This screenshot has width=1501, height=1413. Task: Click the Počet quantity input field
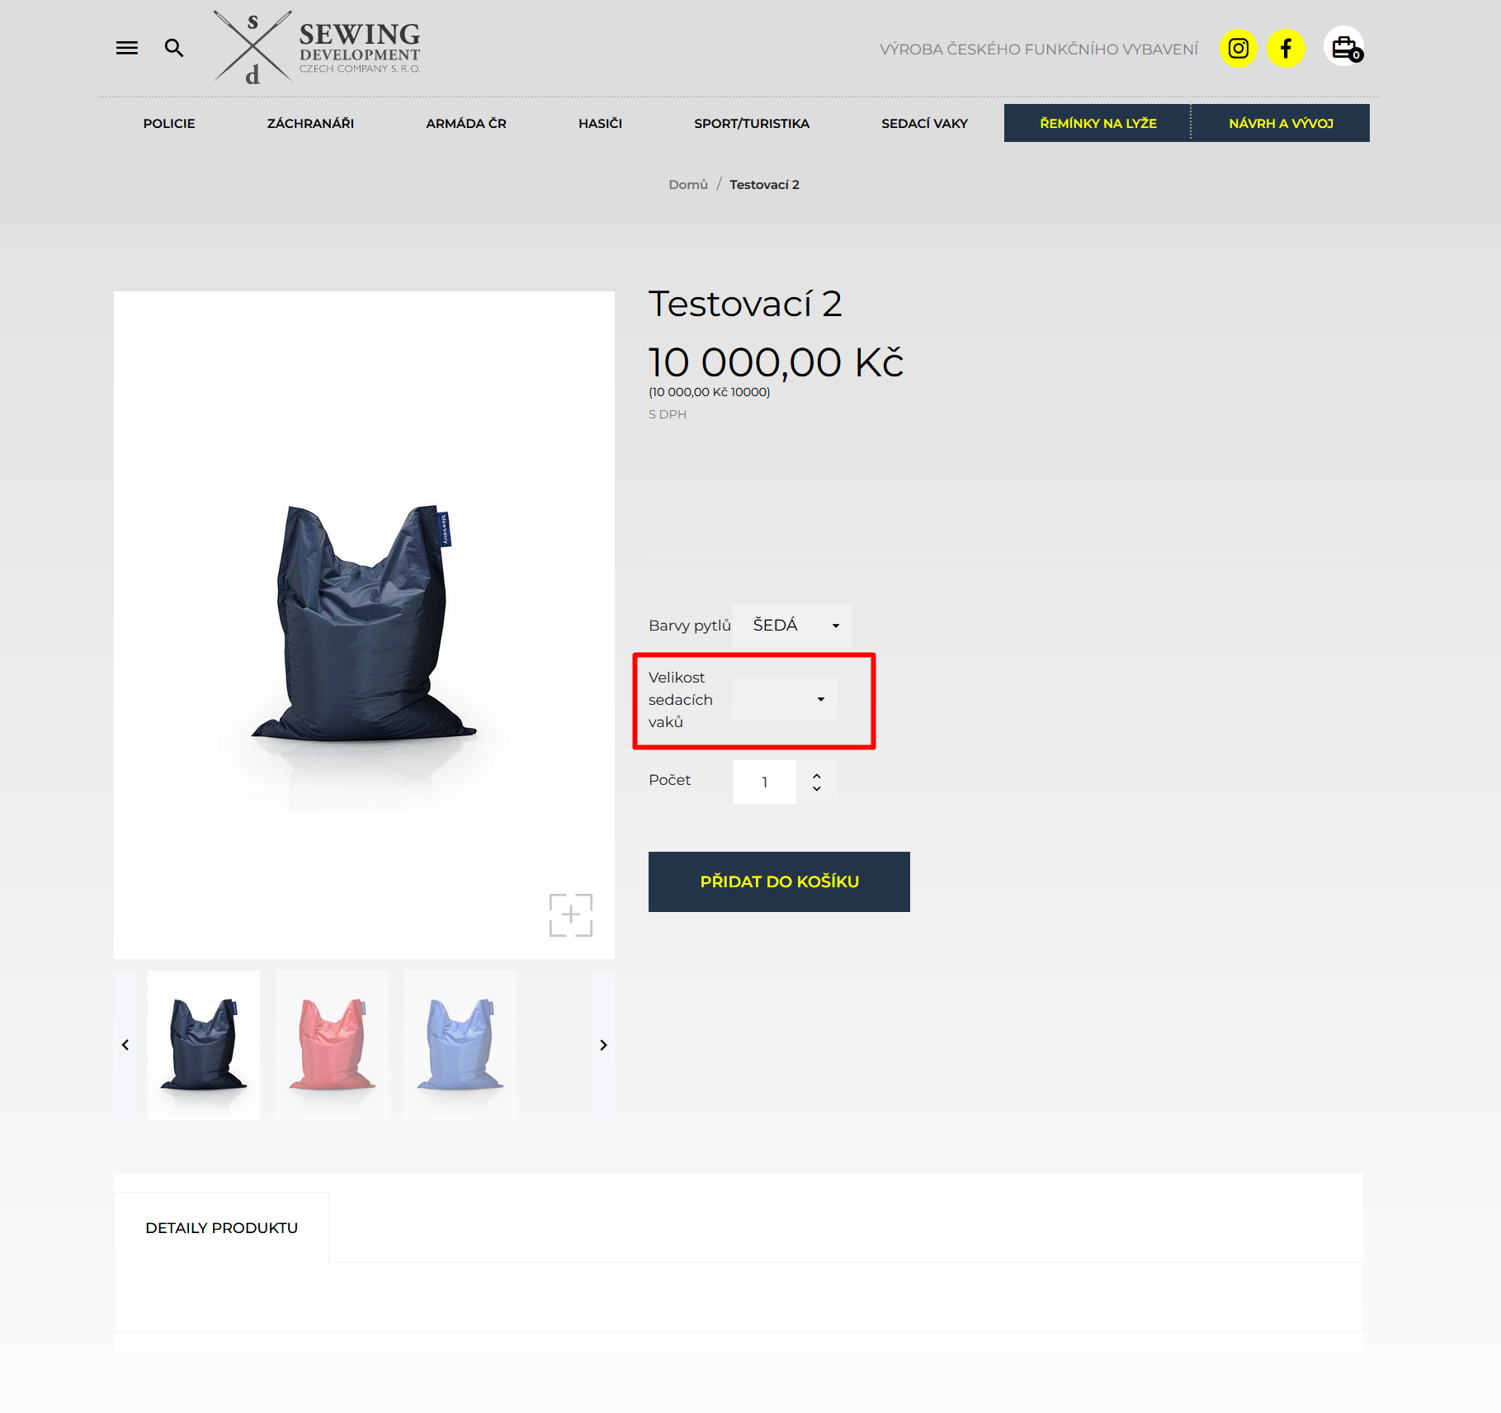pos(765,782)
